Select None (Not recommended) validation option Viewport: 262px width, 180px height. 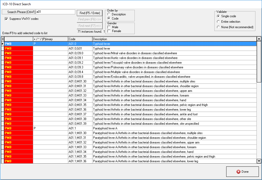[218, 27]
